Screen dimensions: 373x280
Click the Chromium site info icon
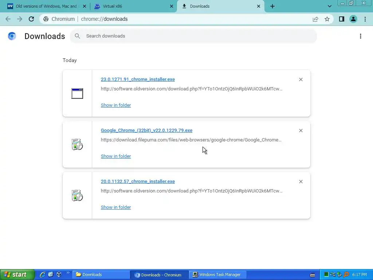point(46,19)
